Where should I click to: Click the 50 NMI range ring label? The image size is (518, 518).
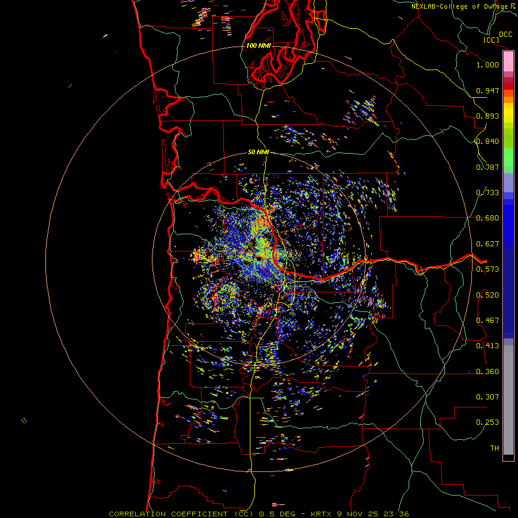(258, 152)
